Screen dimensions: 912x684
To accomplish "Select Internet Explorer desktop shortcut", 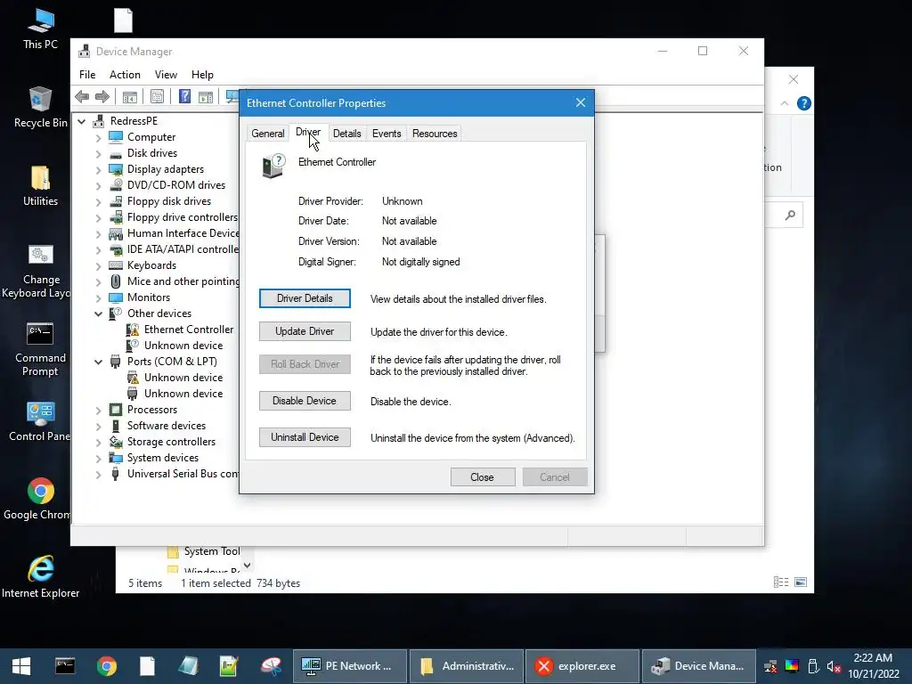I will [40, 577].
